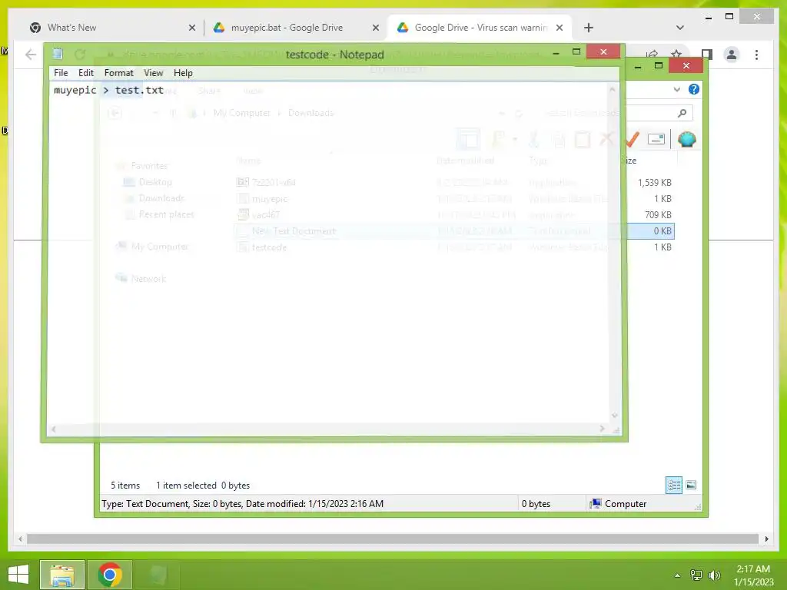Maximize the File Explorer window
Viewport: 787px width, 590px height.
pyautogui.click(x=659, y=66)
